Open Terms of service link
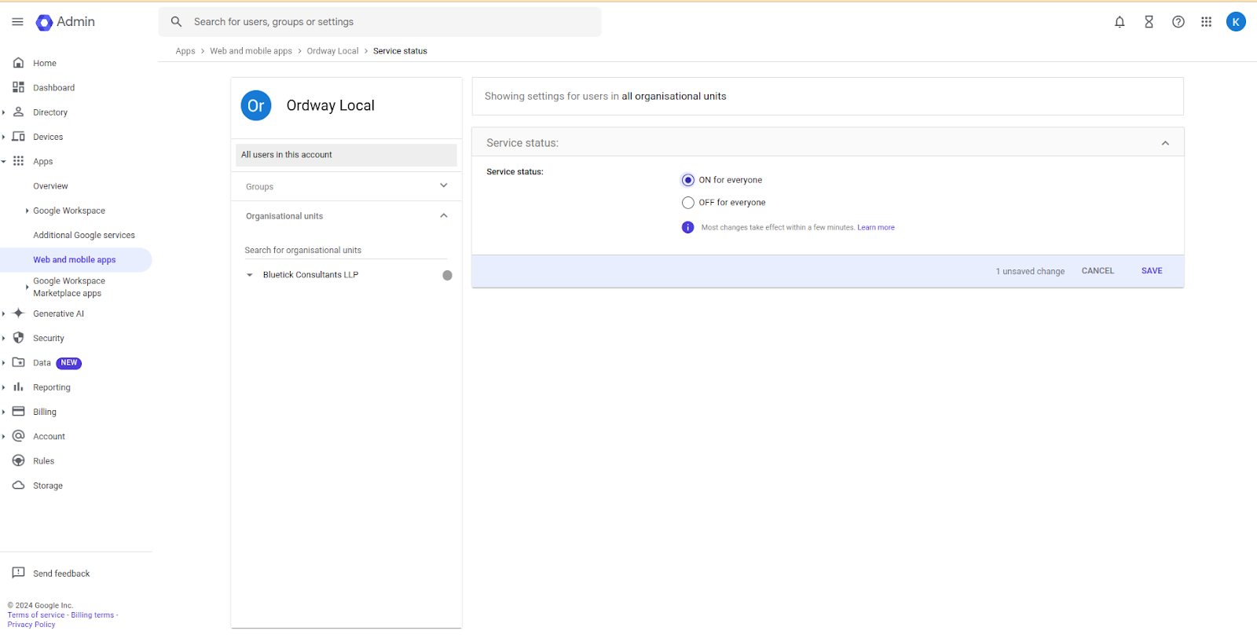 click(36, 615)
